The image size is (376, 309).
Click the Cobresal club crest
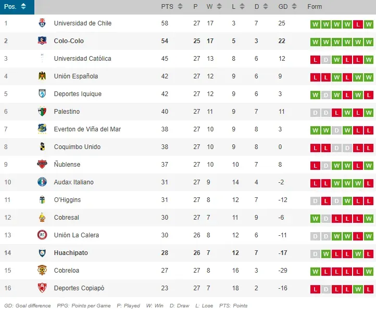click(42, 218)
